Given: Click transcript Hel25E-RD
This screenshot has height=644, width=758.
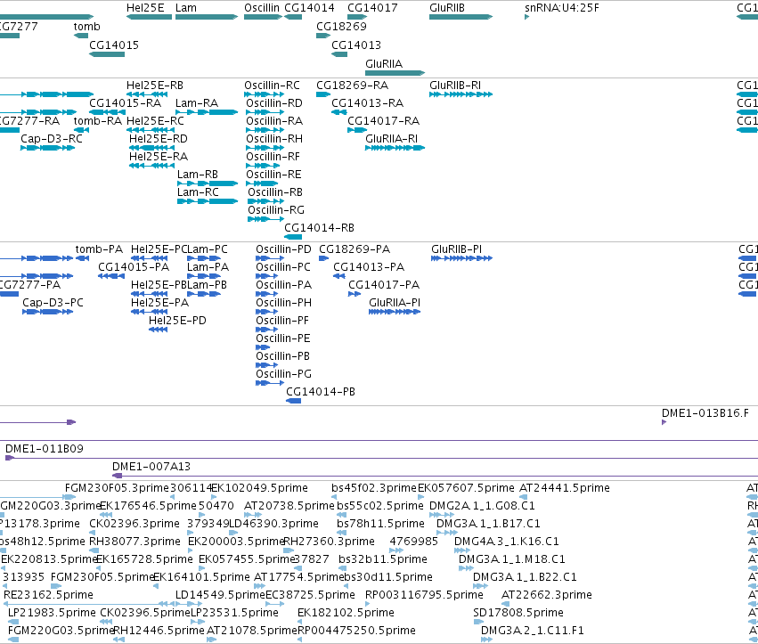Looking at the screenshot, I should click(151, 148).
